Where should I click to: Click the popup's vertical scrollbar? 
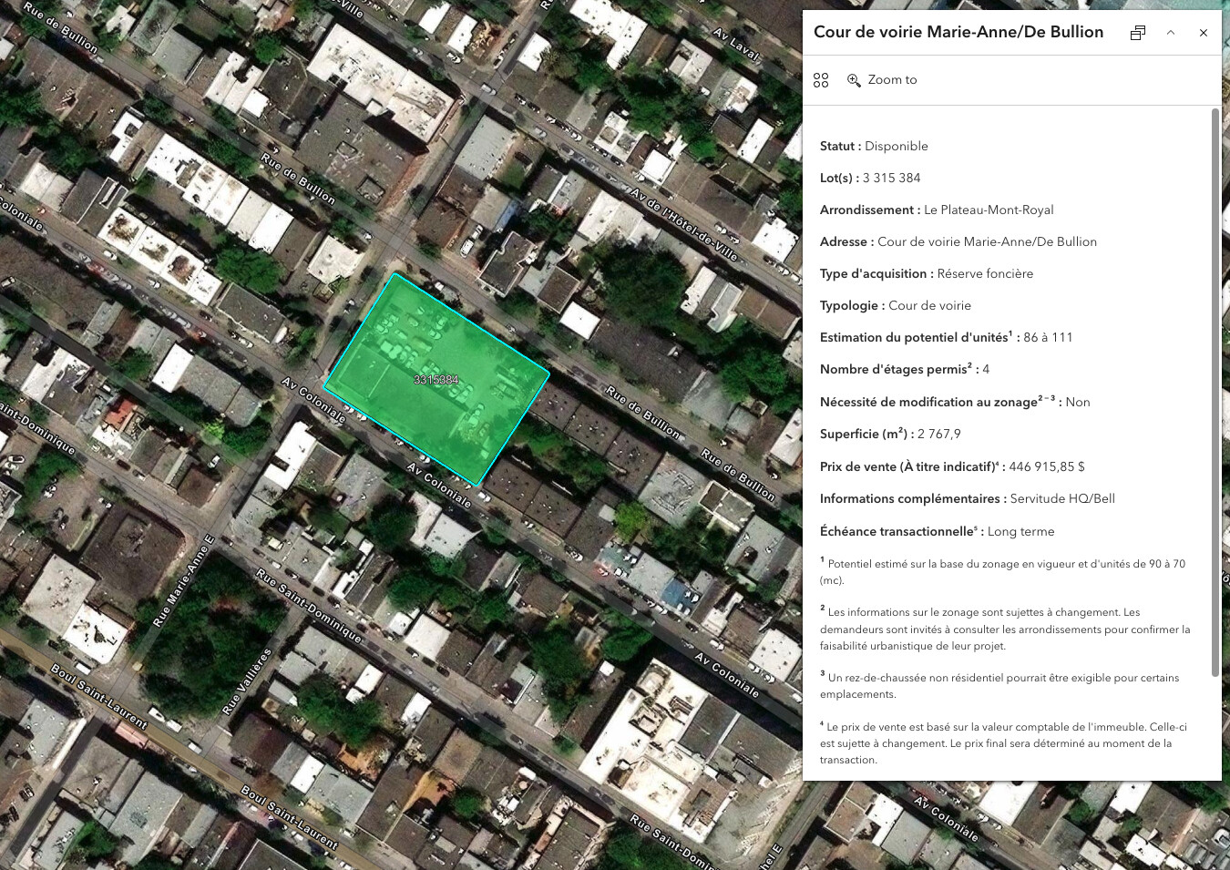pos(1215,392)
